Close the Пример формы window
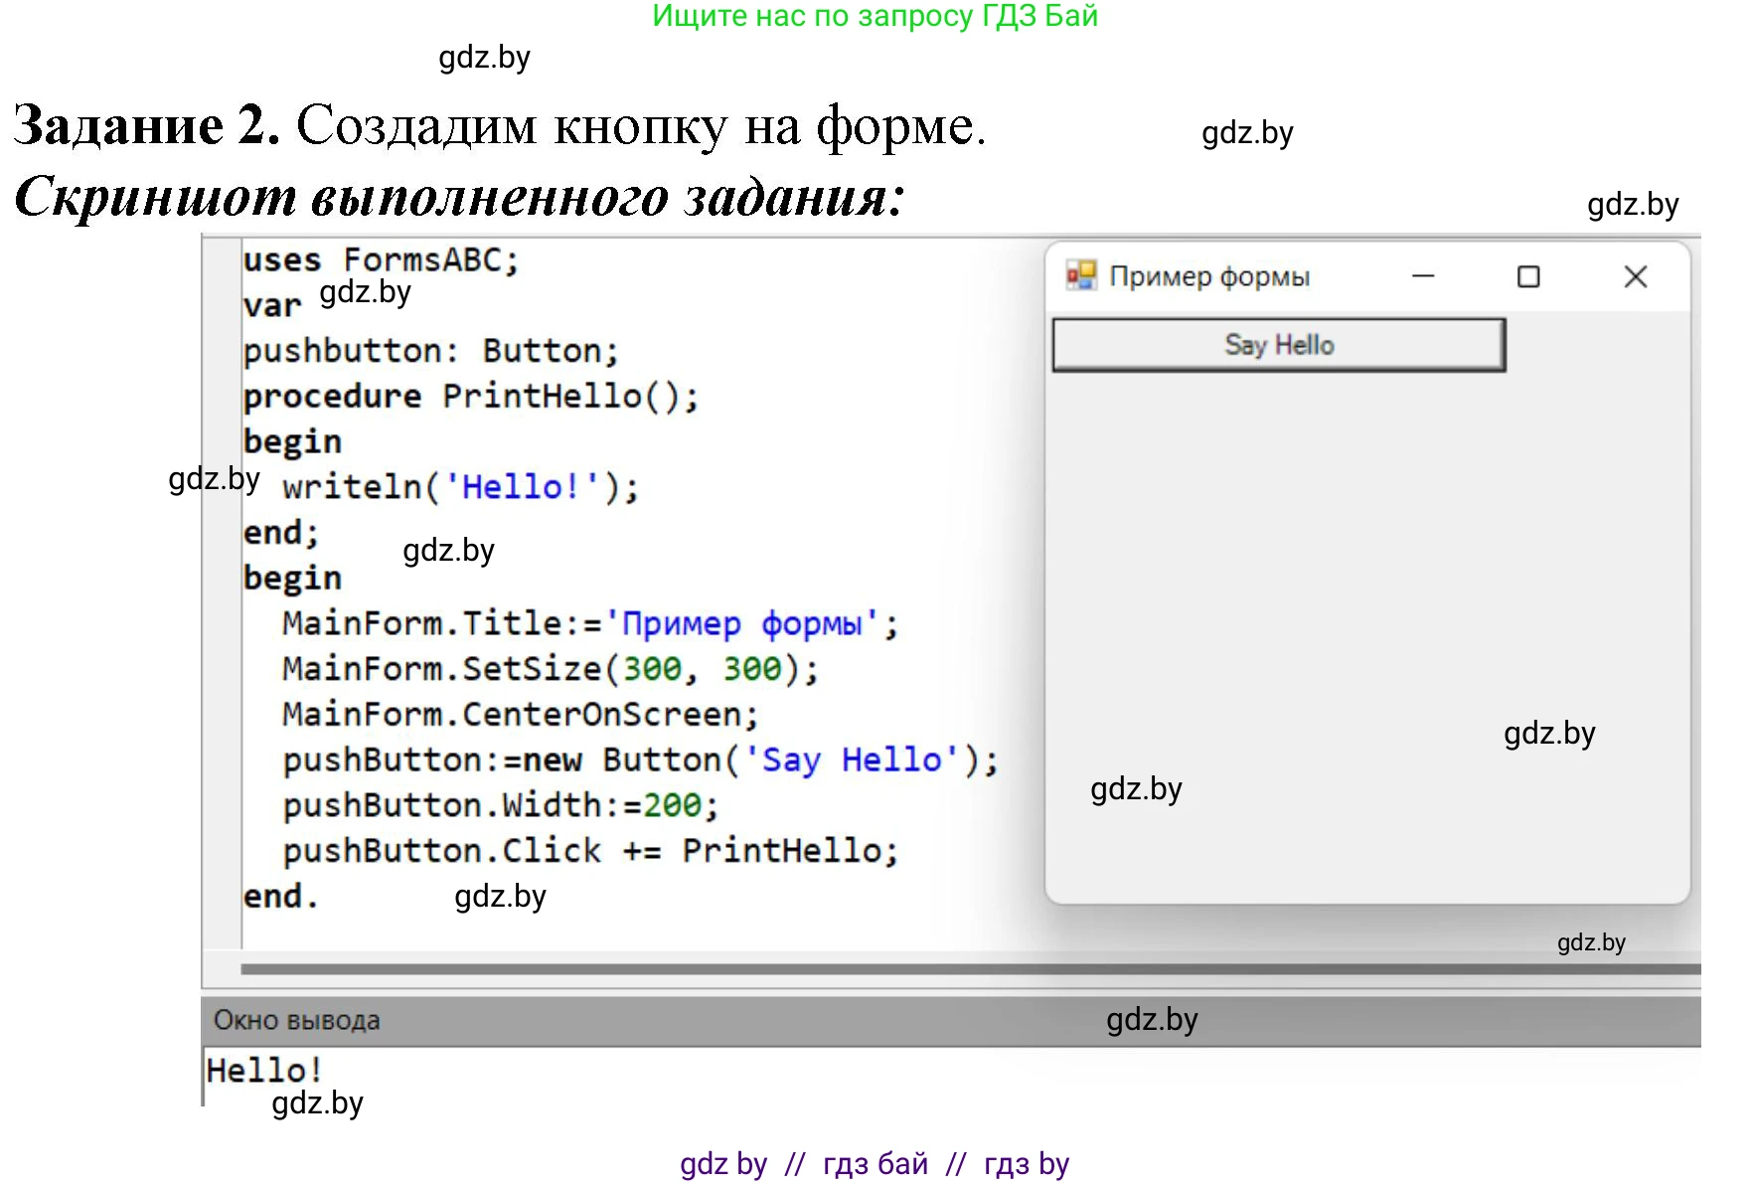 (x=1635, y=276)
